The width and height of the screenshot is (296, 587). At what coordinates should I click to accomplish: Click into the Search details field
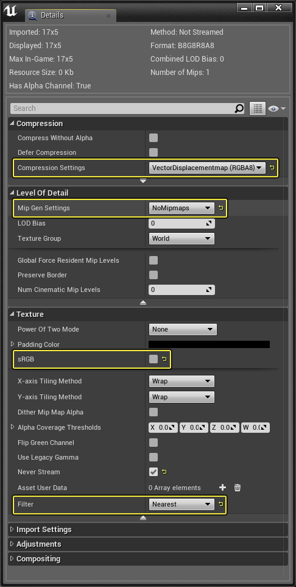pos(123,109)
